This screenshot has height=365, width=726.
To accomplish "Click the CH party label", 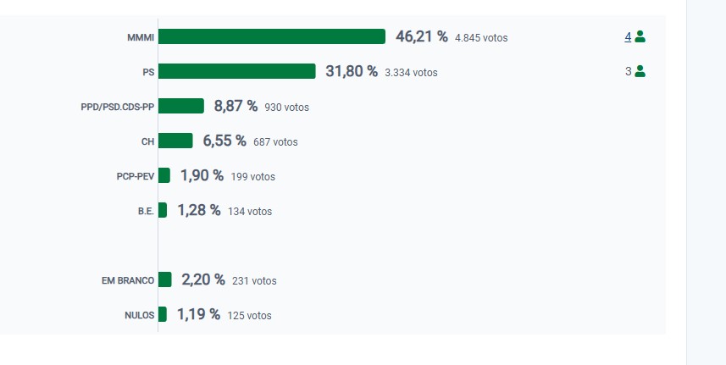I will pyautogui.click(x=147, y=141).
